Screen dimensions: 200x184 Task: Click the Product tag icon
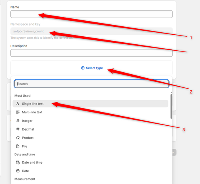coord(18,138)
